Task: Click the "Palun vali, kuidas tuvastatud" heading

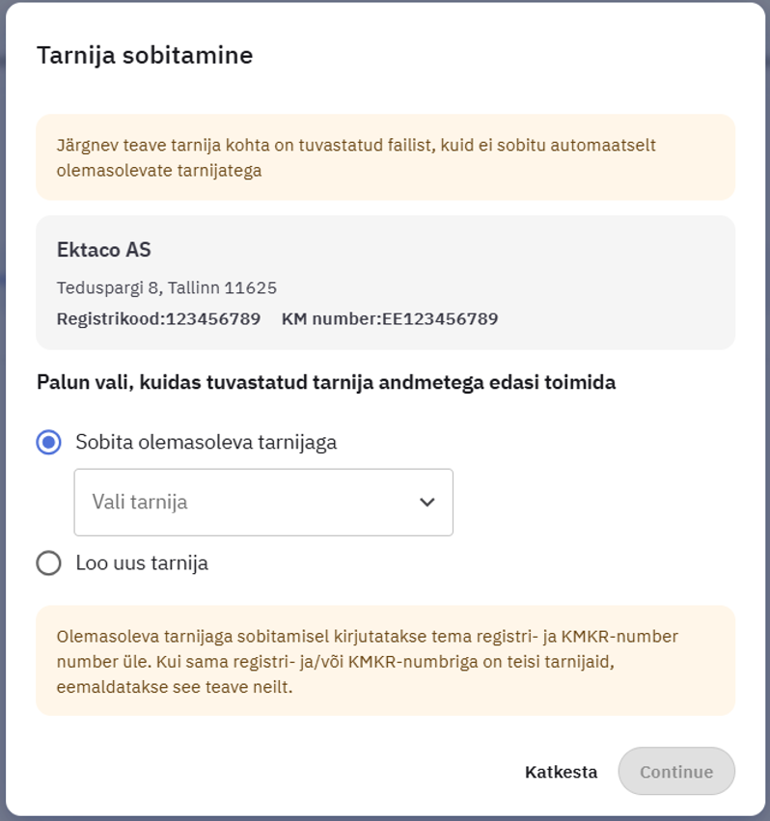Action: point(326,382)
